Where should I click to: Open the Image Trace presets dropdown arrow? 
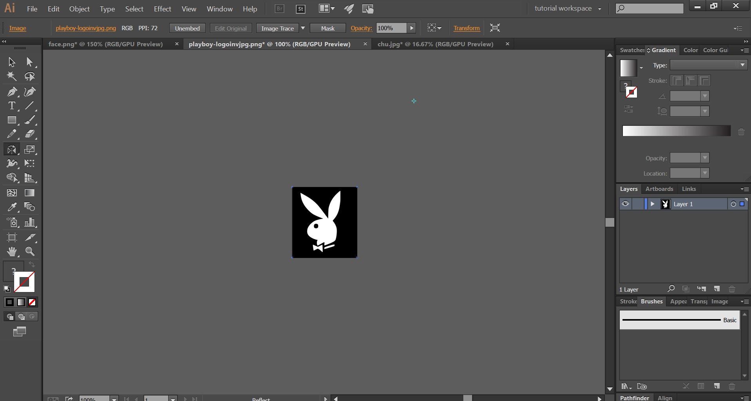click(x=303, y=28)
